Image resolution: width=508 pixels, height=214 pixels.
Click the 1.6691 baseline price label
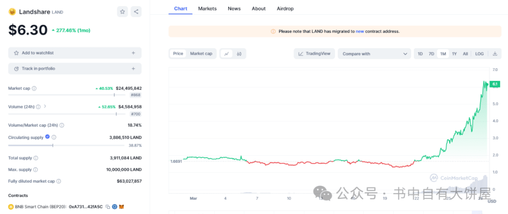pyautogui.click(x=176, y=161)
